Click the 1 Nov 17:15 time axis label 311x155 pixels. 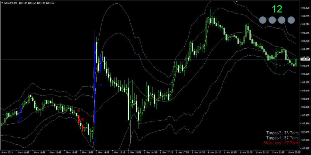168,152
